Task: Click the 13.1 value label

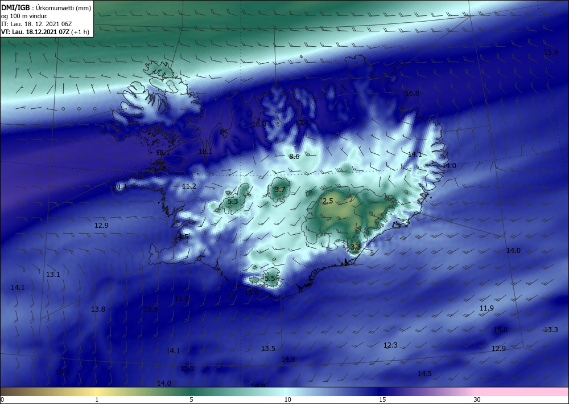Action: [53, 275]
